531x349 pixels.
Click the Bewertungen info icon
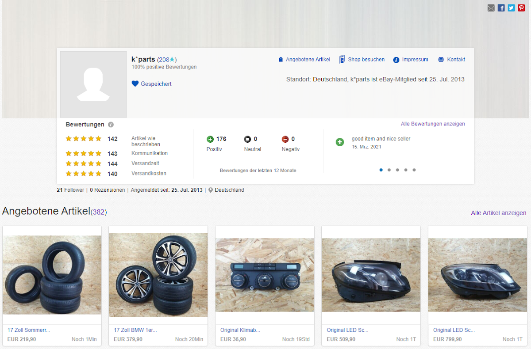tap(111, 125)
